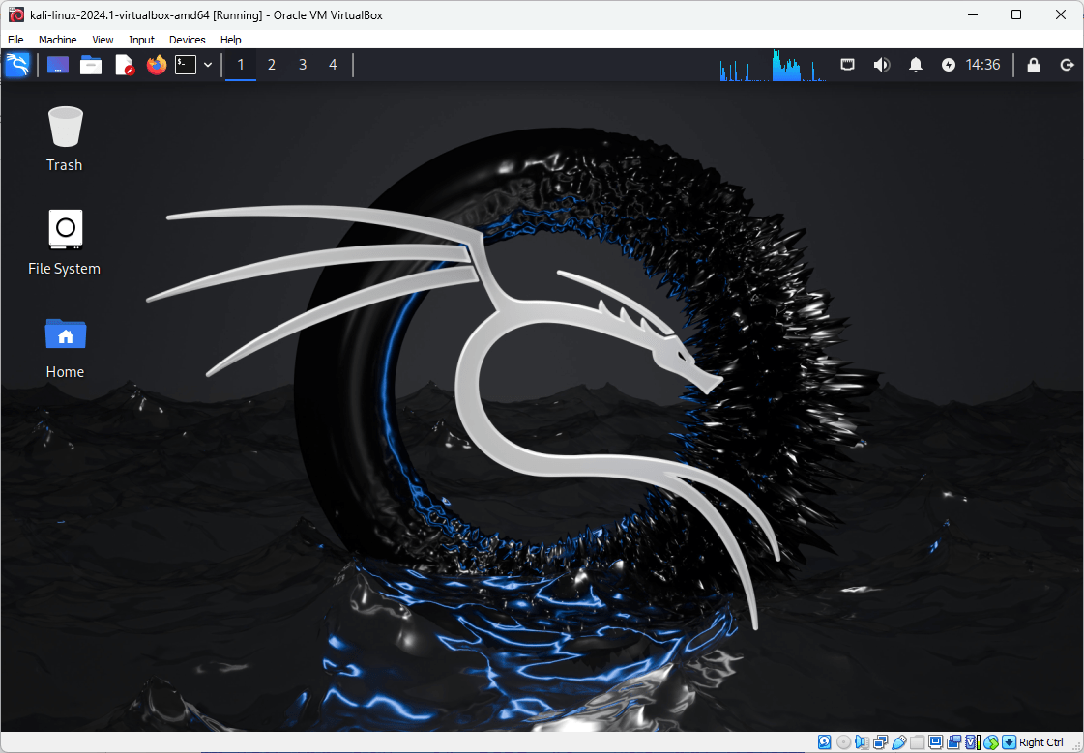Open the Devices menu in VirtualBox

[x=187, y=40]
